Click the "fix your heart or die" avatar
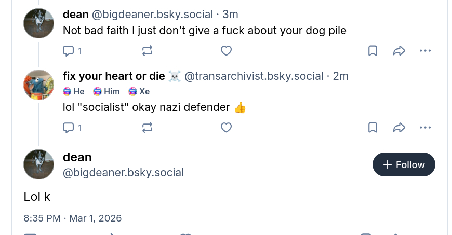This screenshot has height=235, width=452. [x=39, y=85]
